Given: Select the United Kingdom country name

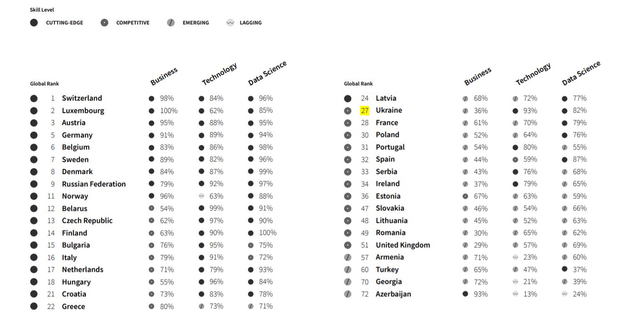Looking at the screenshot, I should (402, 245).
